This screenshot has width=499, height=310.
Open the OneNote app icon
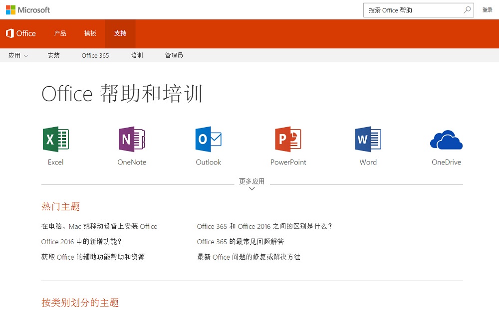click(132, 139)
